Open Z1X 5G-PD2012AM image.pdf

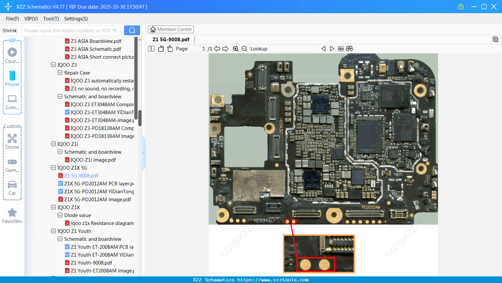point(95,199)
